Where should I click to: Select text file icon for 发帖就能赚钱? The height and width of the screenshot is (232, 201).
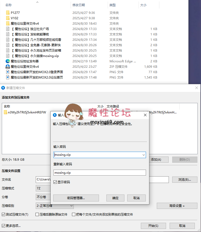[8, 34]
